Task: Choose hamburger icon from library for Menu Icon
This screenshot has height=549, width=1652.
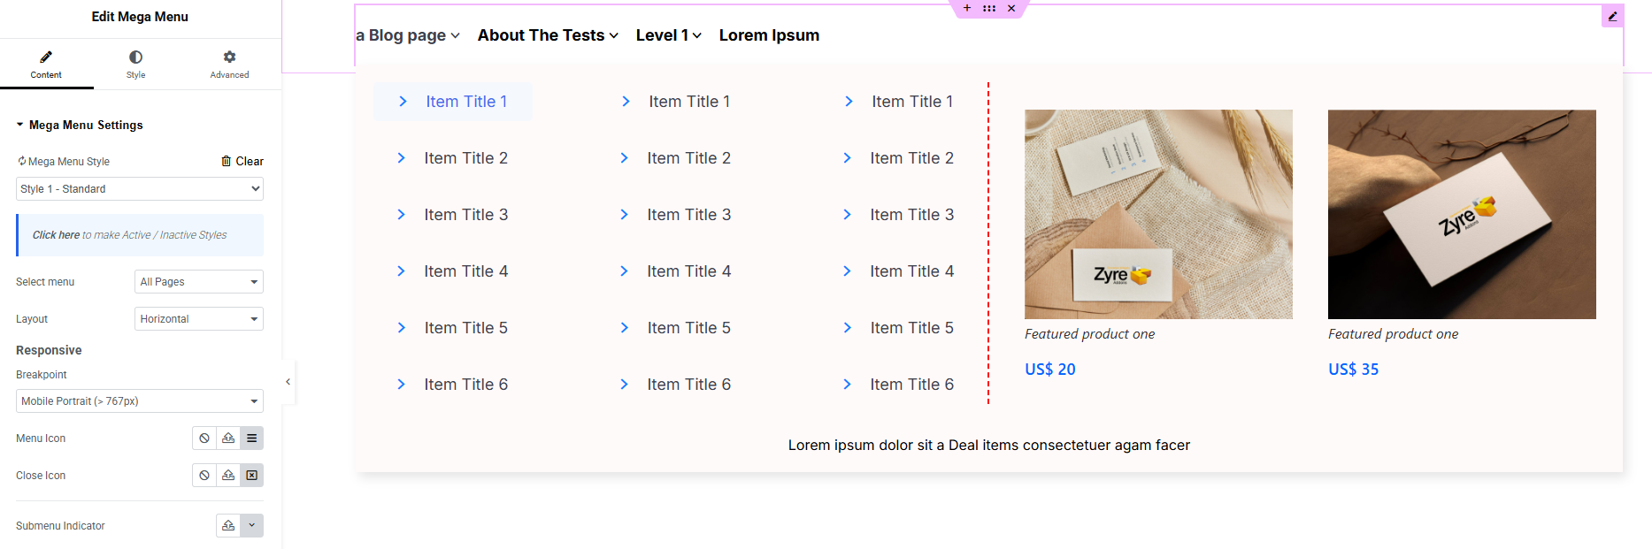Action: pyautogui.click(x=252, y=438)
